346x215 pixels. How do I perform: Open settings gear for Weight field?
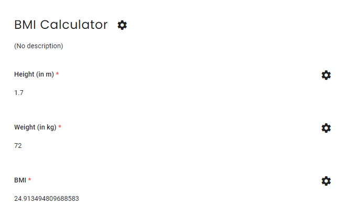326,128
